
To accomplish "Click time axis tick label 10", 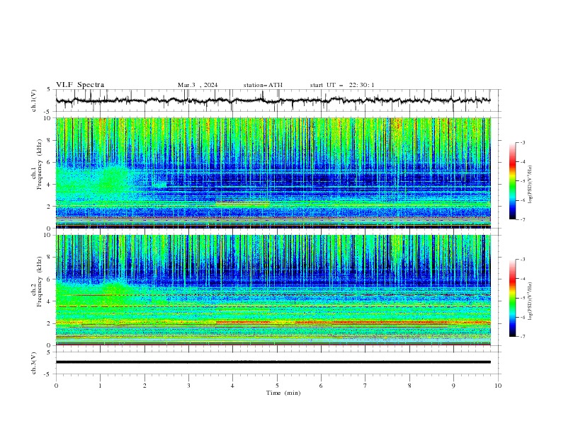I will point(498,386).
